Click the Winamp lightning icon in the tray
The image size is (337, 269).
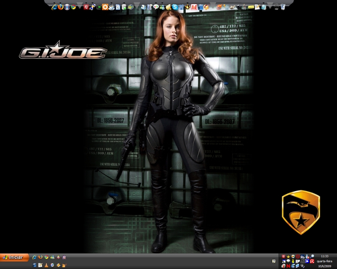tap(293, 261)
